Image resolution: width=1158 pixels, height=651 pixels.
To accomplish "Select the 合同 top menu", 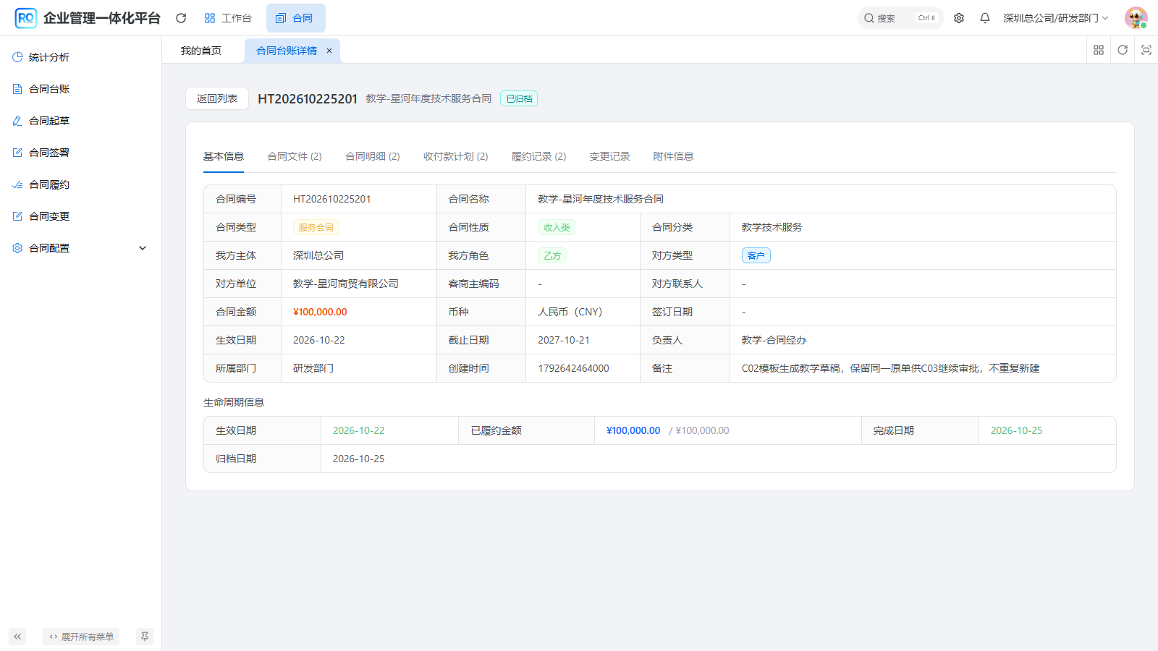I will point(295,18).
